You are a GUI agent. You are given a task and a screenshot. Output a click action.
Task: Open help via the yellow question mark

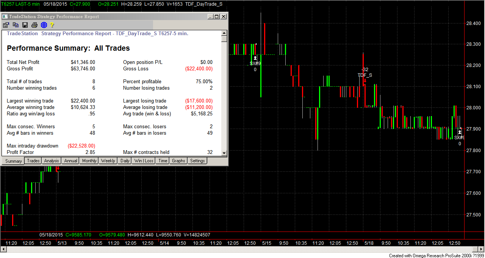(x=52, y=25)
